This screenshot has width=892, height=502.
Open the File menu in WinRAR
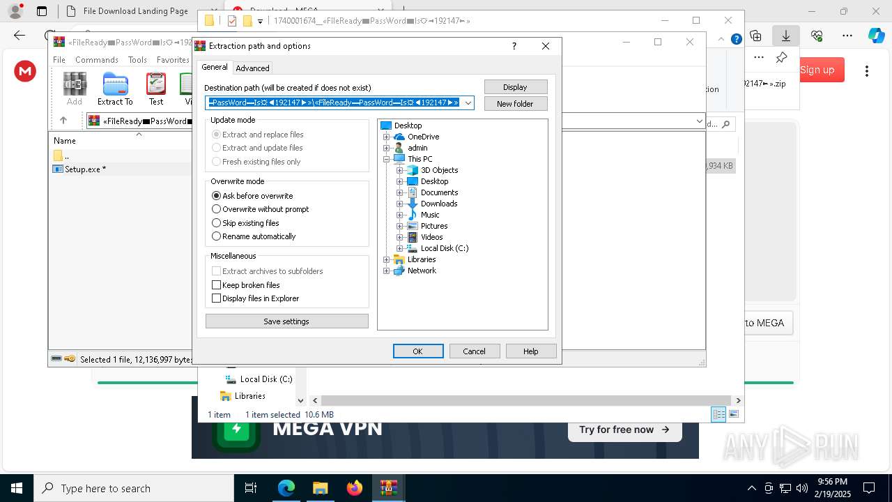pos(59,60)
